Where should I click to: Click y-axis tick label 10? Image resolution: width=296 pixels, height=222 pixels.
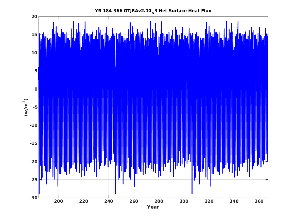34,53
